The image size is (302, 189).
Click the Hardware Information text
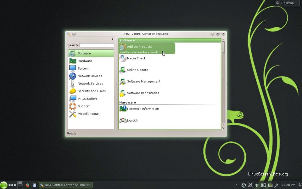tap(143, 109)
